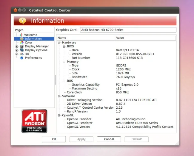Viewport: 194px width, 156px height.
Task: Click the Preferences gear icon
Action: [22, 58]
